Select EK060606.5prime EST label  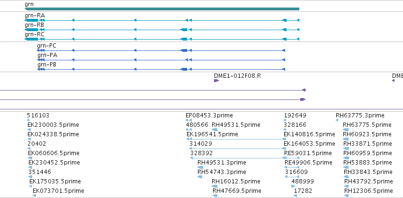(x=54, y=153)
